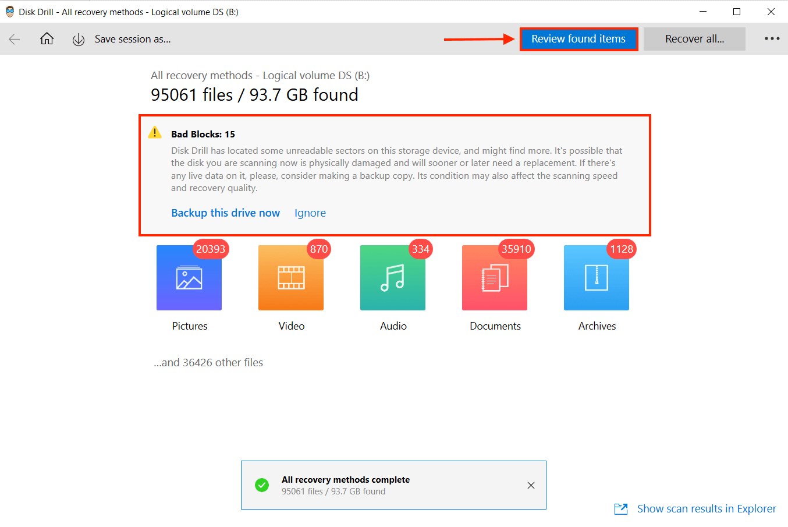The image size is (788, 527).
Task: Click the '95061 files / 93.7 GB found' heading
Action: [x=254, y=95]
